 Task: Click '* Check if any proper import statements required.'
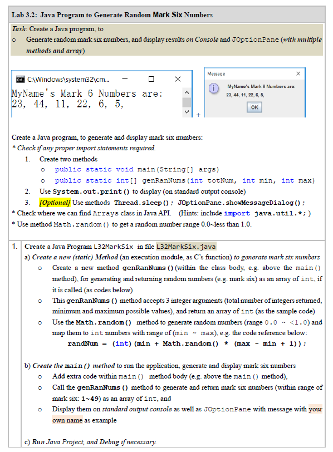click(x=84, y=148)
